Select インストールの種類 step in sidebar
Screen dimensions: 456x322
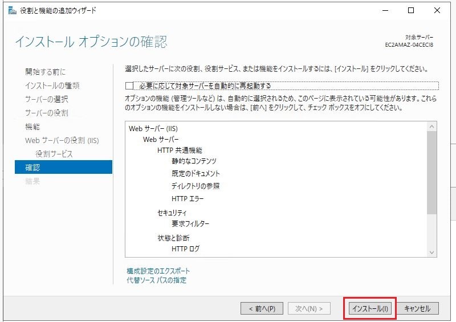(52, 85)
